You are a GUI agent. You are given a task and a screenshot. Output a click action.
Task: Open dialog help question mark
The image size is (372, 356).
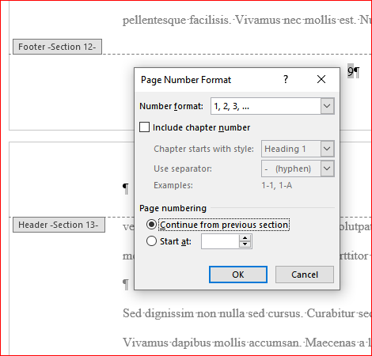tap(286, 79)
